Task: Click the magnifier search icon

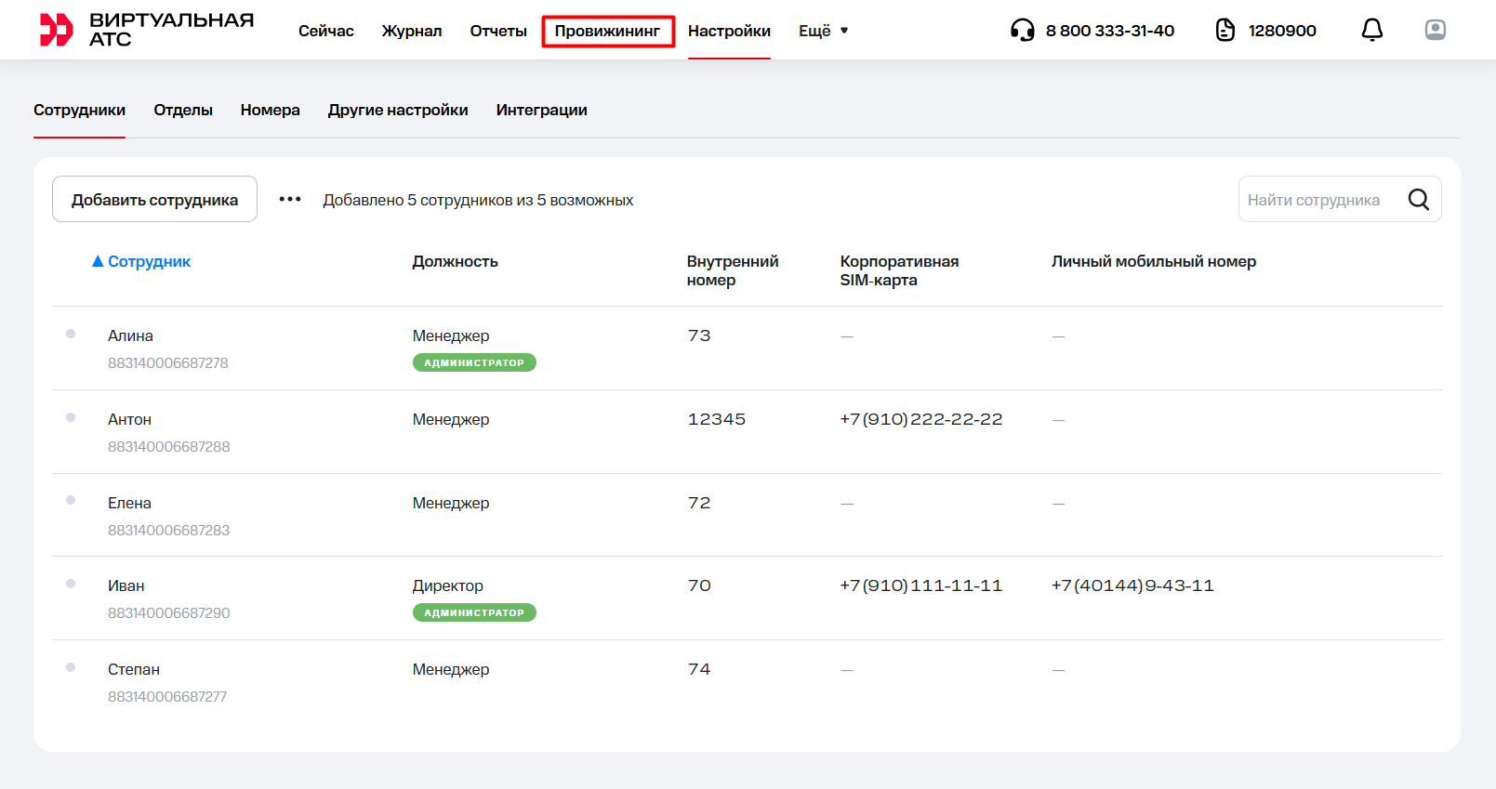Action: pyautogui.click(x=1418, y=200)
